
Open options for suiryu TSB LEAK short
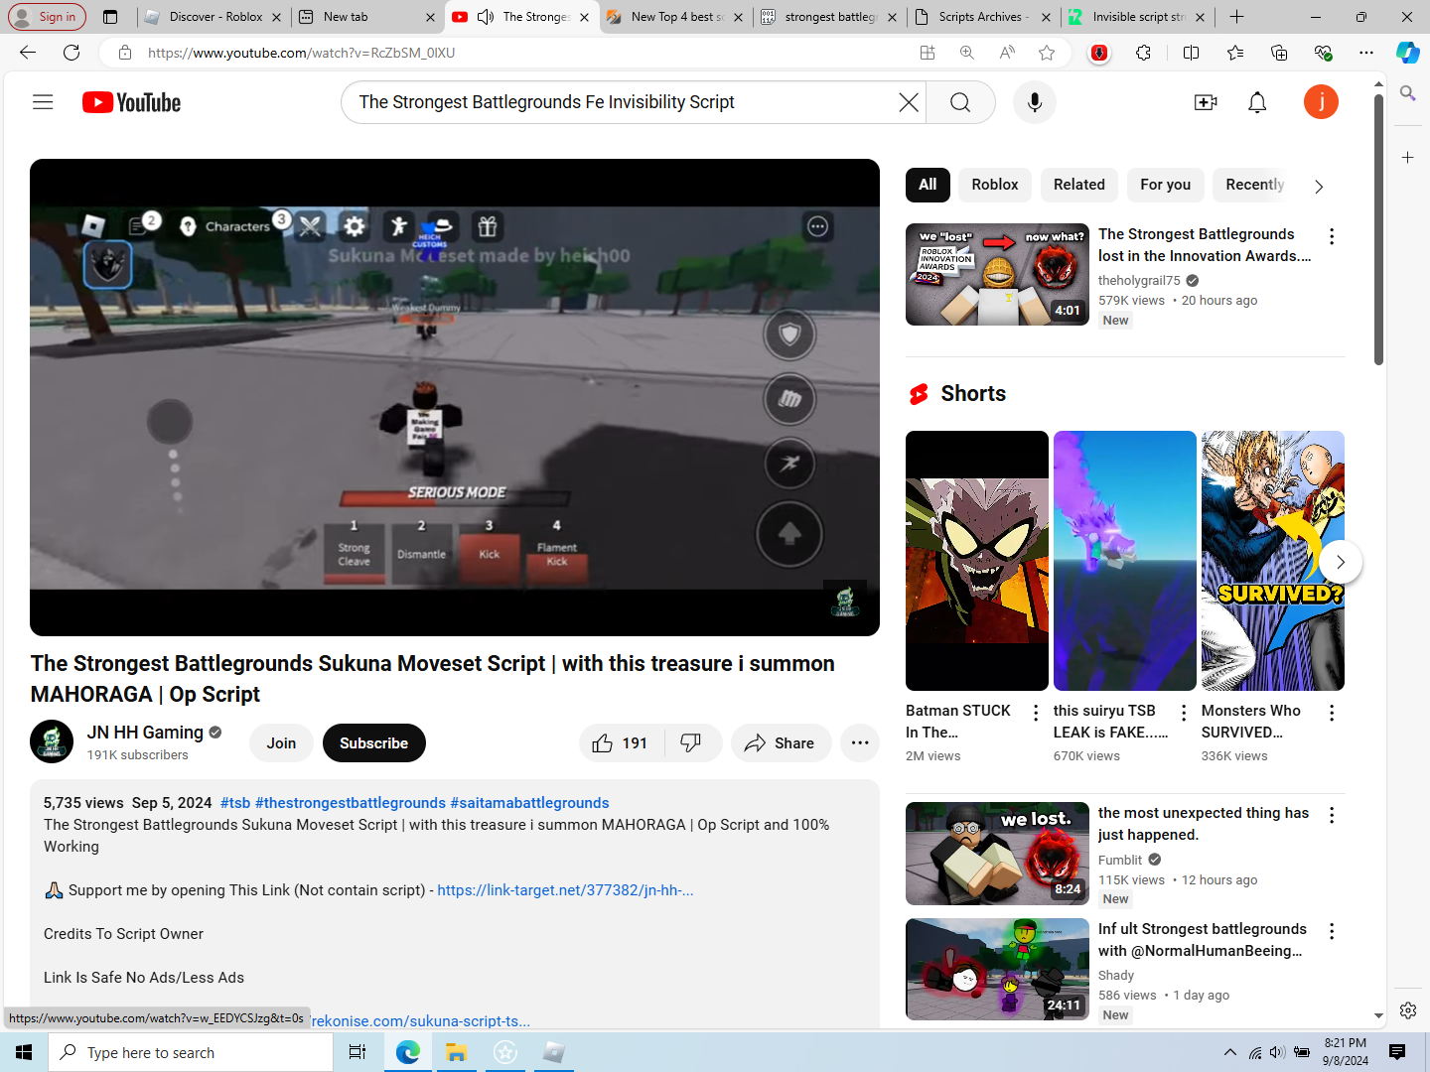pos(1184,713)
